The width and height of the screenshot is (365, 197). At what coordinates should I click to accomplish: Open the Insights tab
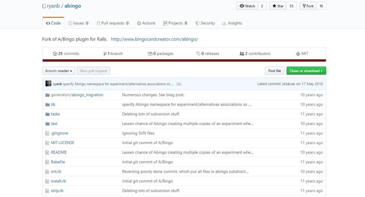pos(232,23)
